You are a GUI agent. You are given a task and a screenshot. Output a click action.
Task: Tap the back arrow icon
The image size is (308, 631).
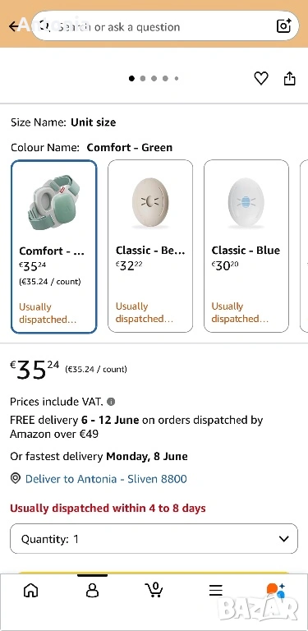(14, 26)
